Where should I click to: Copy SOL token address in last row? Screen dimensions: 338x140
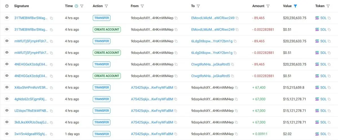pyautogui.click(x=329, y=134)
